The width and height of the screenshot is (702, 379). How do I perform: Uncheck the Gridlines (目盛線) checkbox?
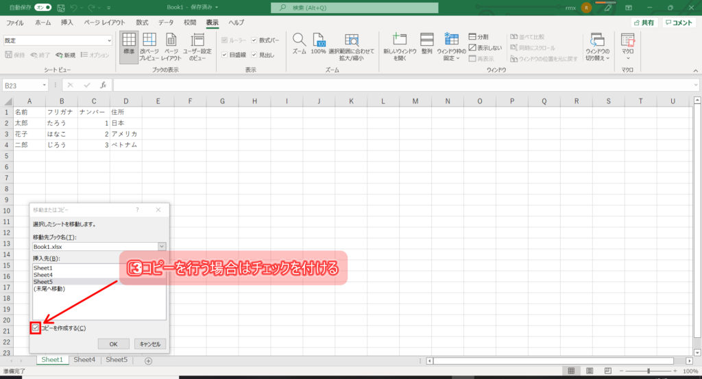click(x=224, y=55)
